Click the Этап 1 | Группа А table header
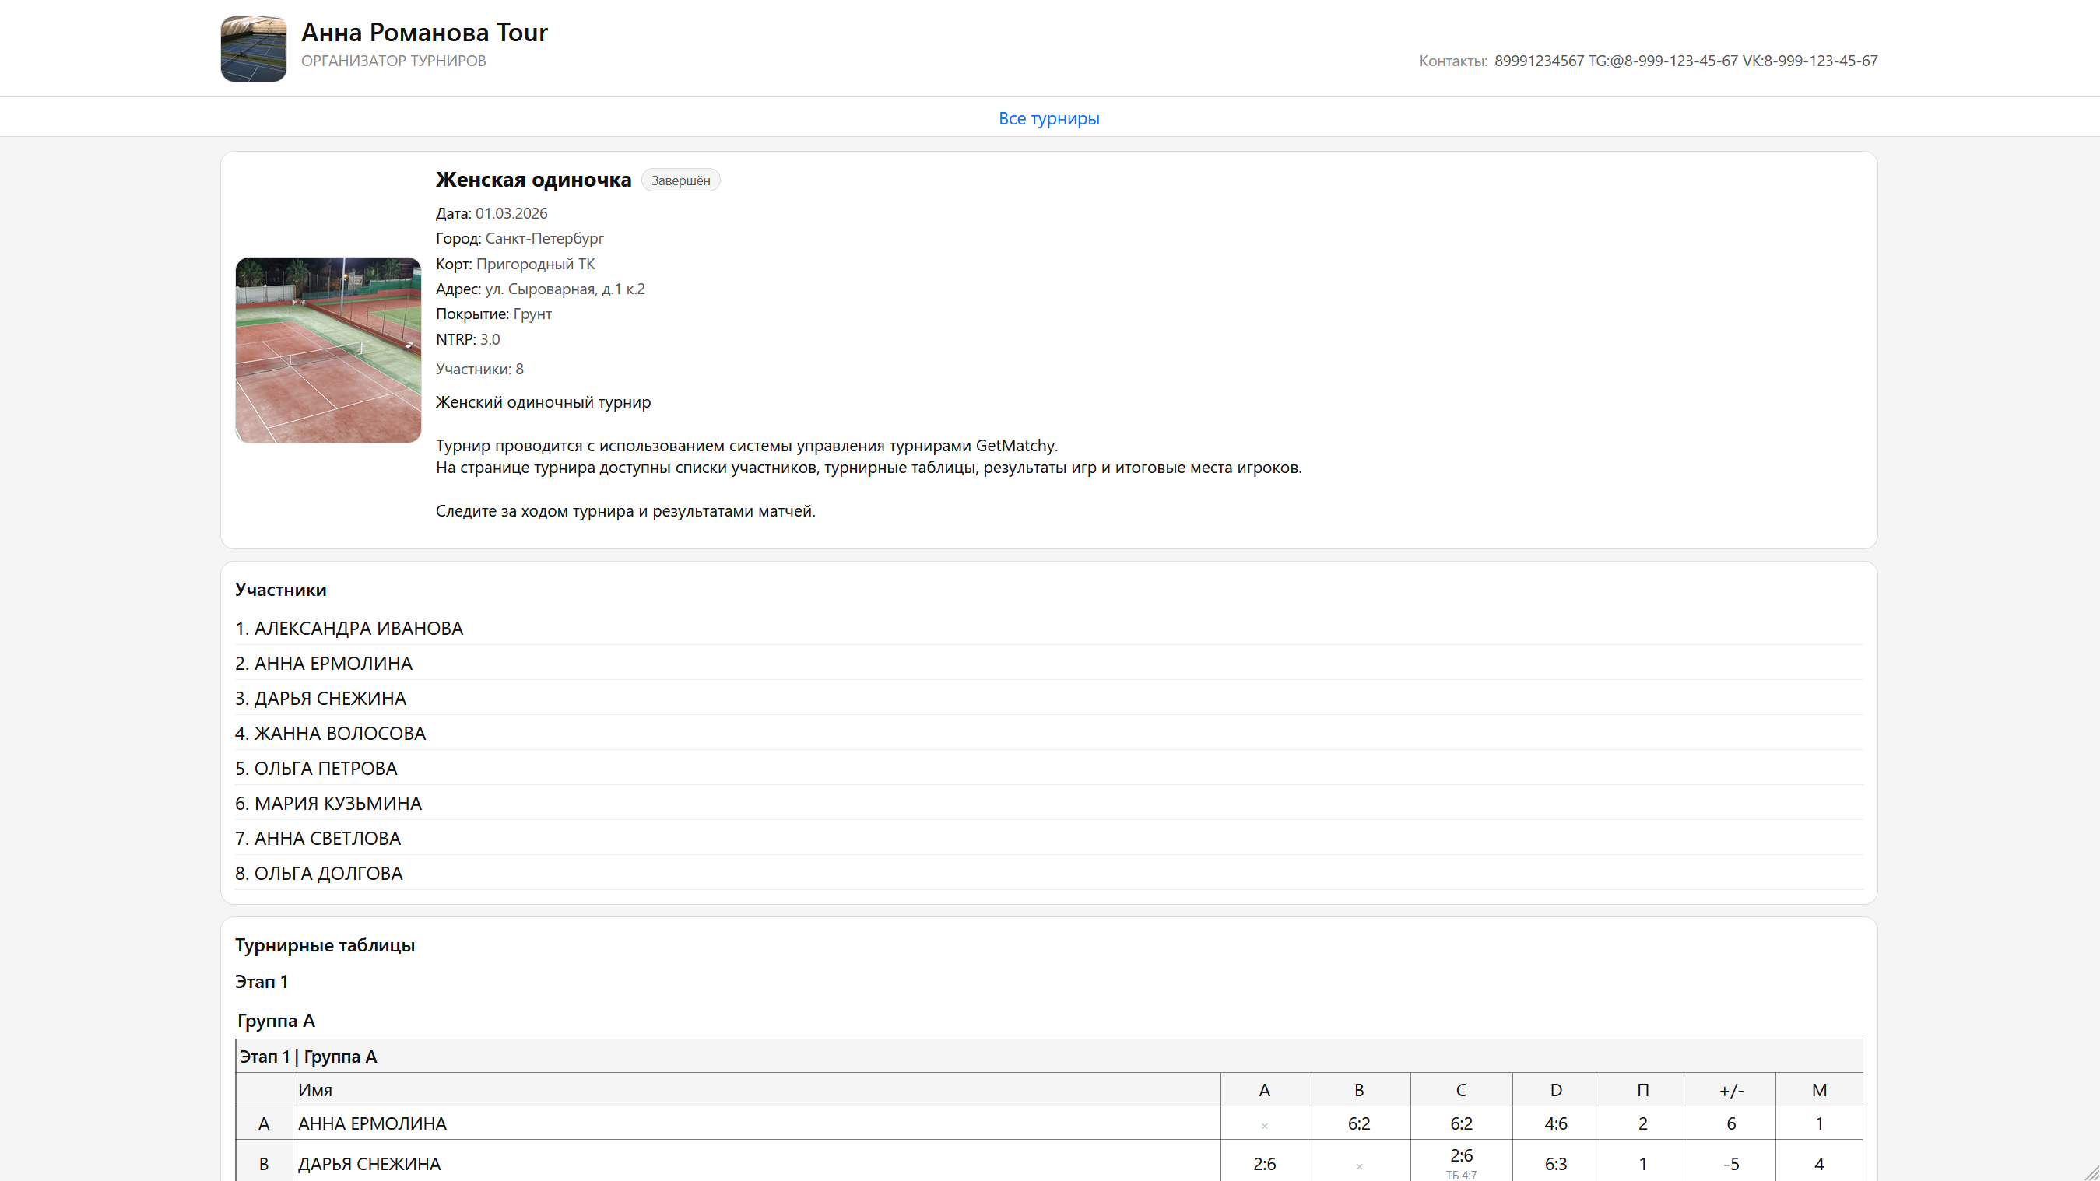Image resolution: width=2100 pixels, height=1181 pixels. pyautogui.click(x=307, y=1057)
